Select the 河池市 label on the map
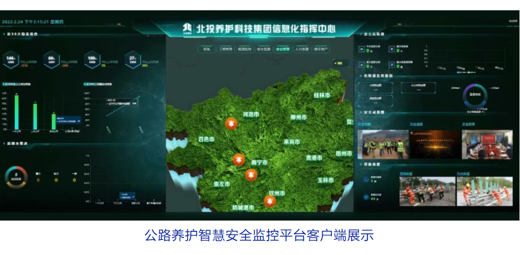 click(251, 115)
